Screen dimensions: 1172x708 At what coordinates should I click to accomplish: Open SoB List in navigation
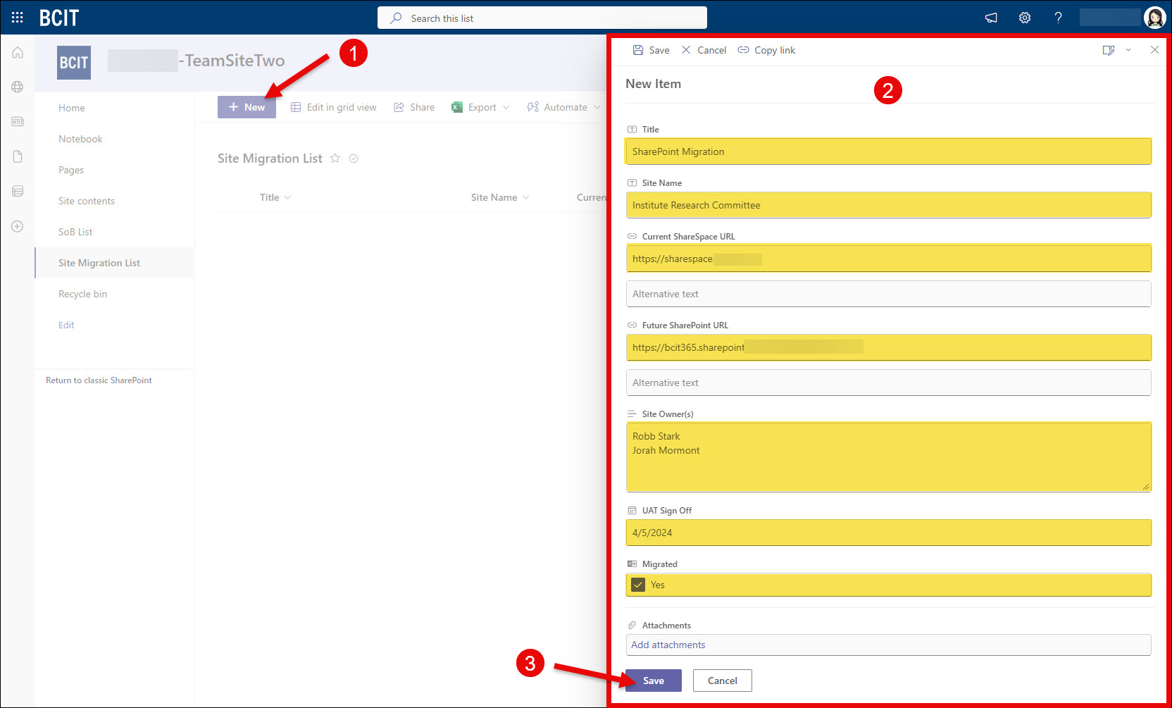pyautogui.click(x=75, y=232)
